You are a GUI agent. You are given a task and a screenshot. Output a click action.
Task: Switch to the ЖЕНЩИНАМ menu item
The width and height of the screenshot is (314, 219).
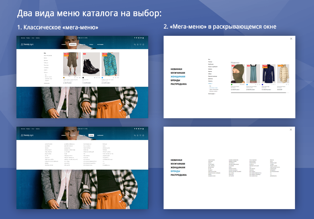(x=178, y=76)
